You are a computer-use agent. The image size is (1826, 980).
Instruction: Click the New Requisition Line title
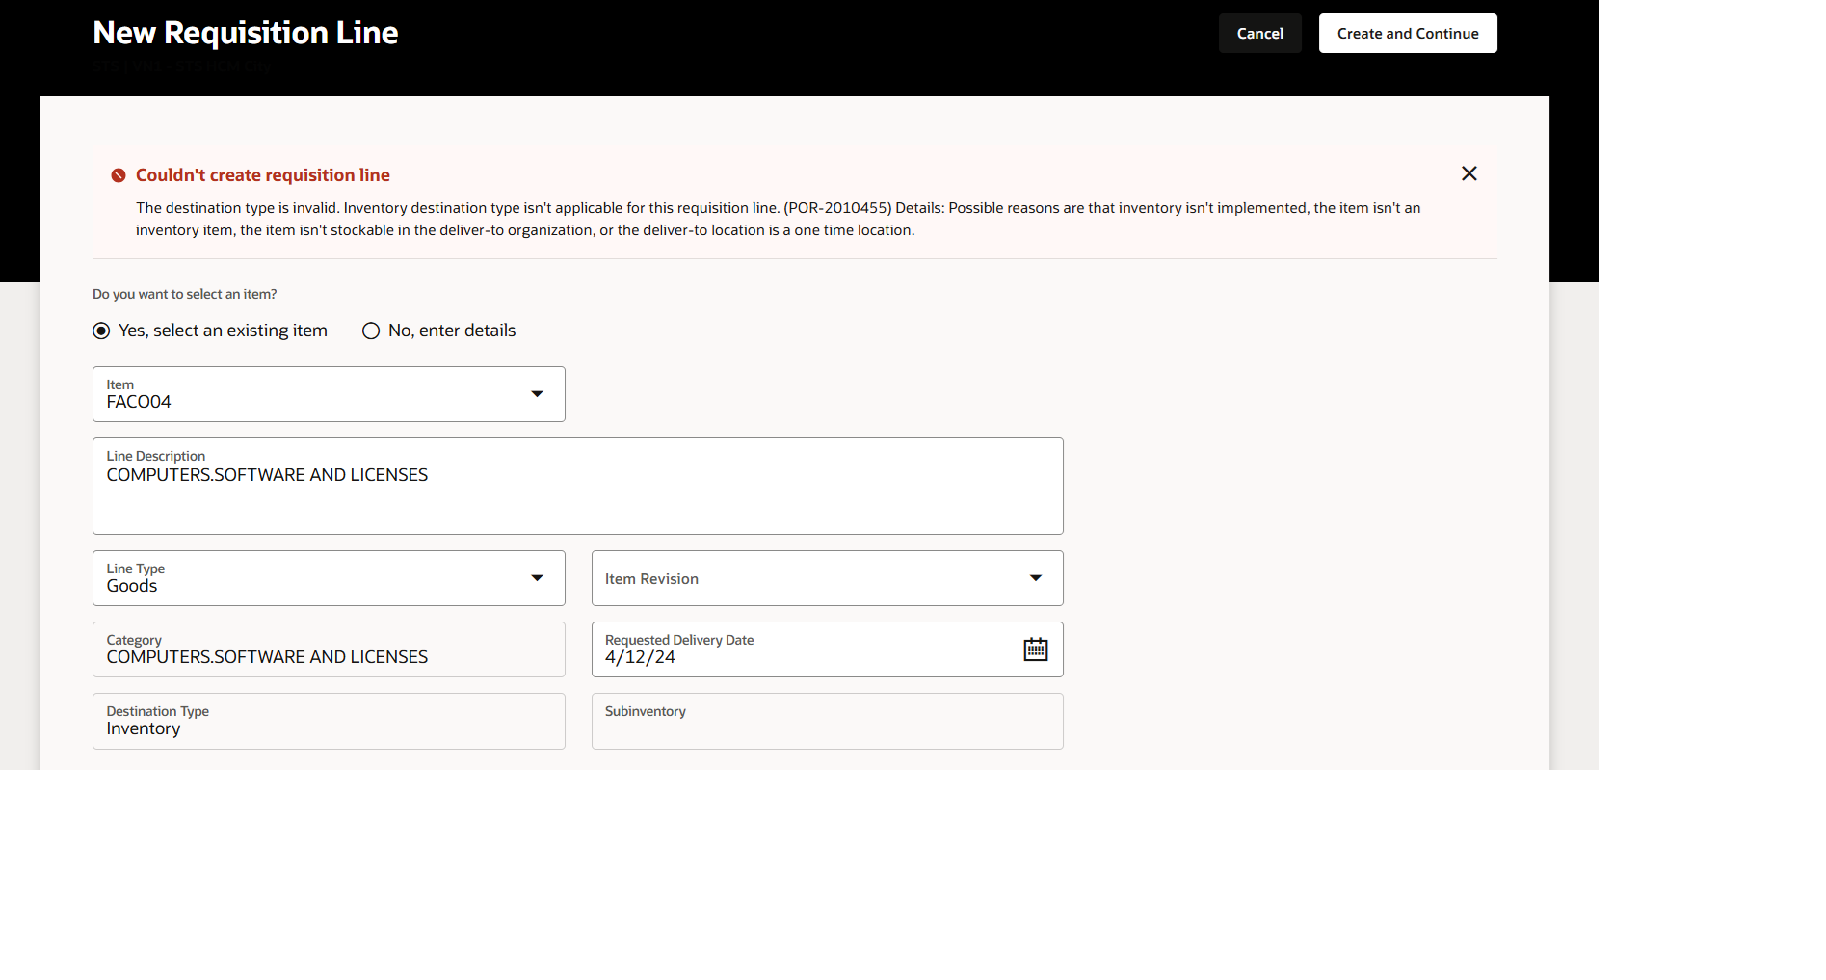(245, 31)
